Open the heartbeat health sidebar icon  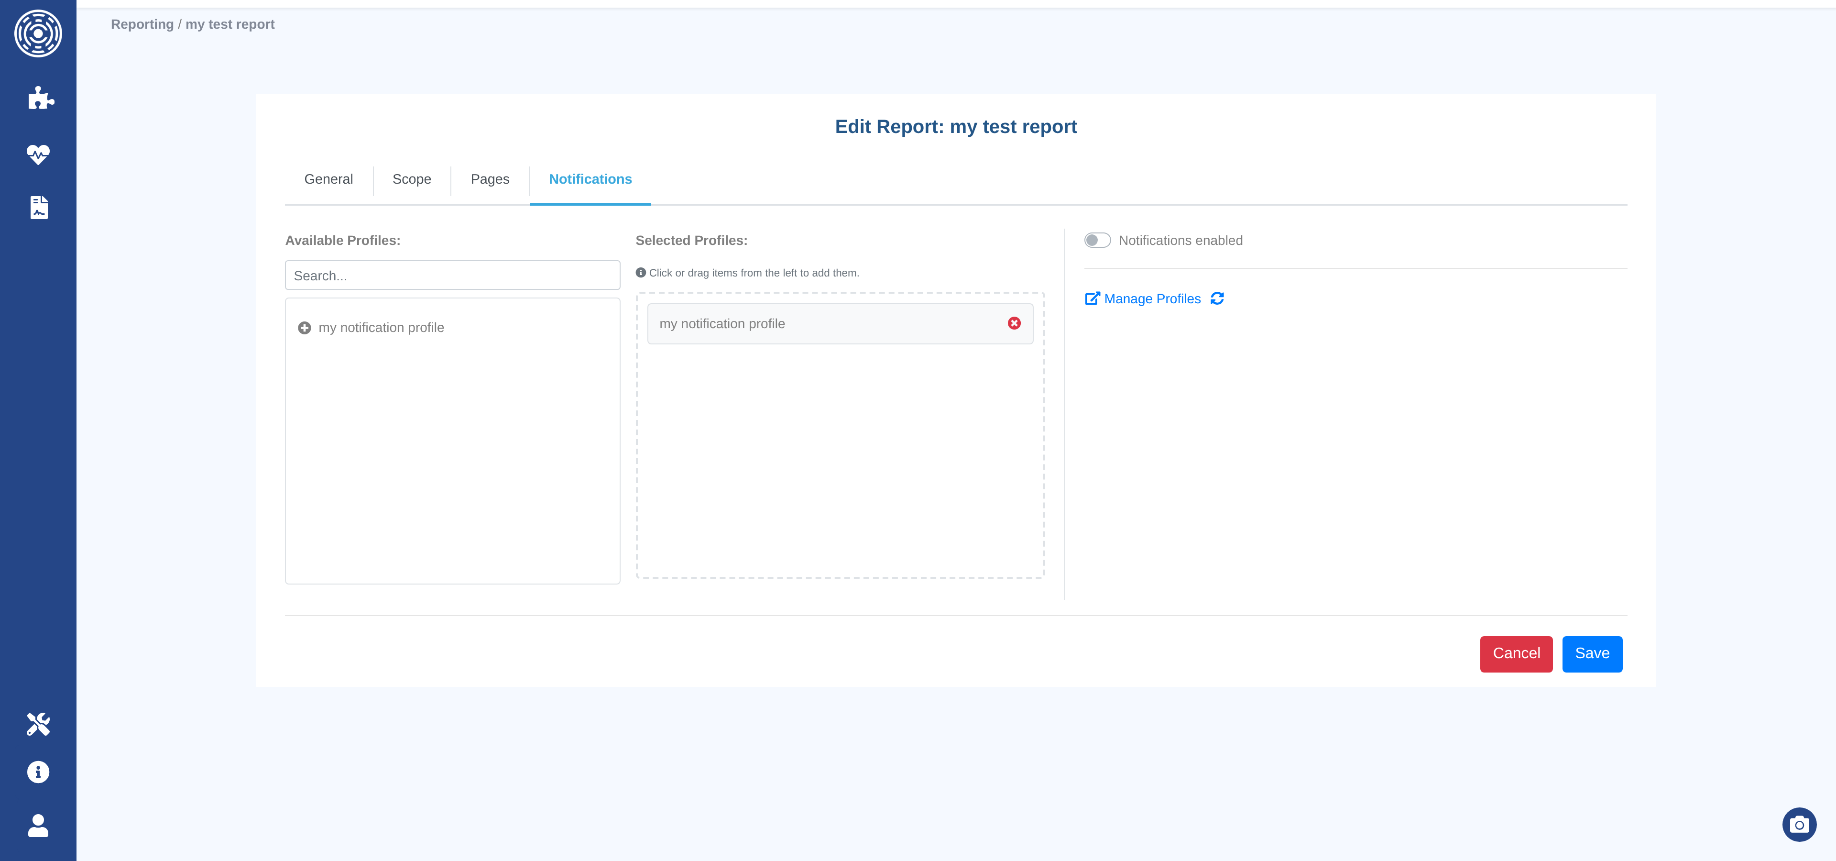(38, 154)
